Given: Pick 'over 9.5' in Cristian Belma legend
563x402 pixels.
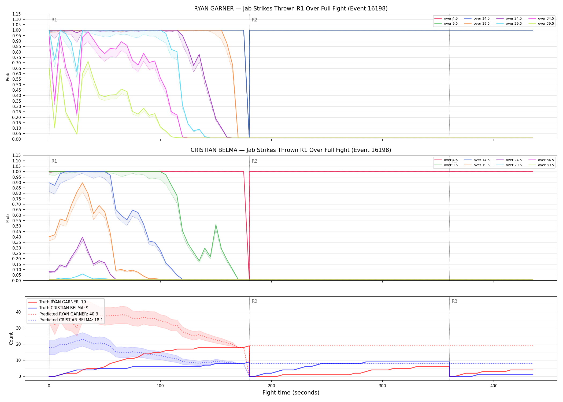Looking at the screenshot, I should click(446, 165).
